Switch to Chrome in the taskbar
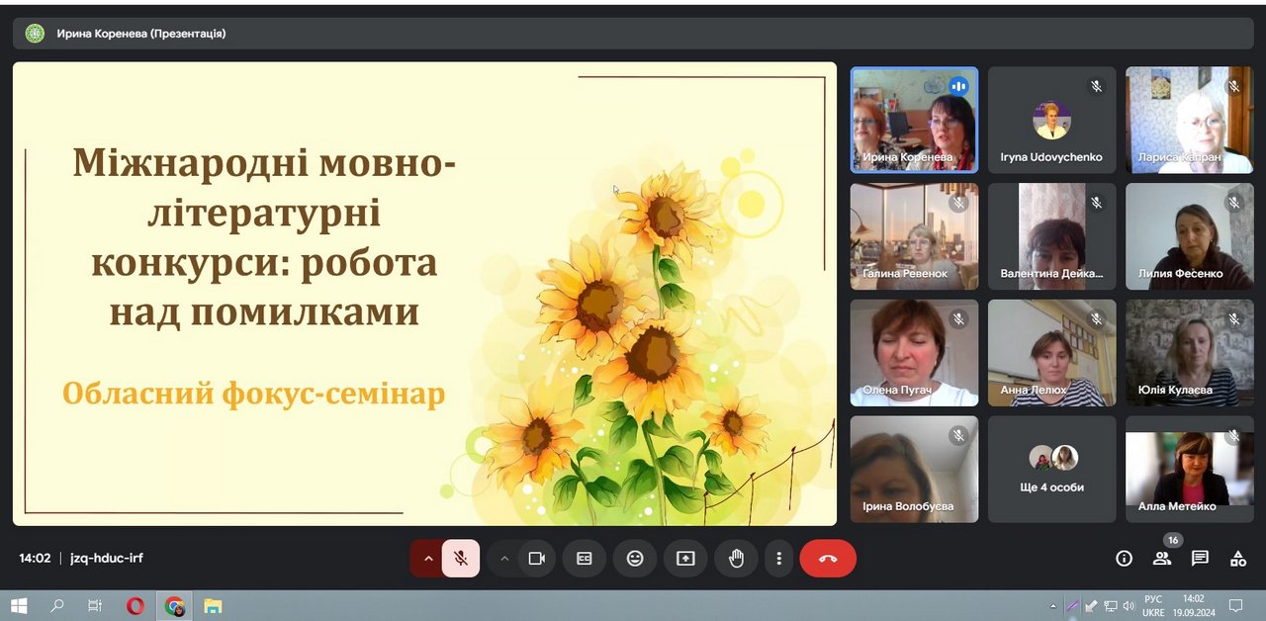1266x621 pixels. [175, 606]
